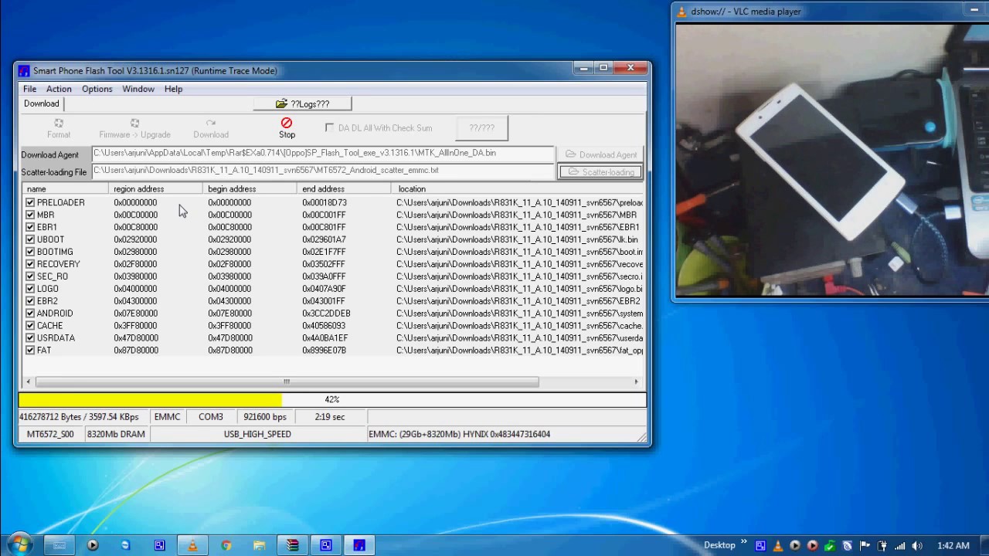This screenshot has width=989, height=556.
Task: Click the Download toolbar icon
Action: tap(210, 123)
